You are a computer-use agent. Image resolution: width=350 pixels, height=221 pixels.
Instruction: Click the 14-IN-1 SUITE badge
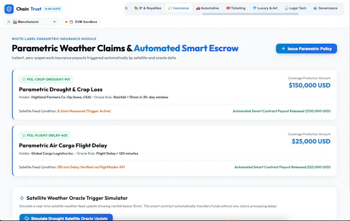click(x=52, y=9)
